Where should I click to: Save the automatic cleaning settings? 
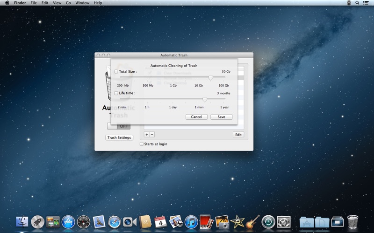221,117
